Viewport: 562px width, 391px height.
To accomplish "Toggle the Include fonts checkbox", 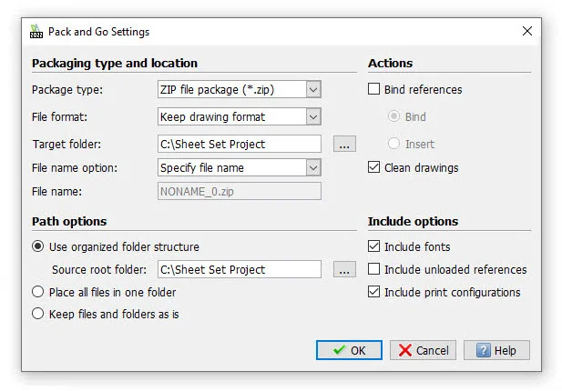I will point(373,246).
